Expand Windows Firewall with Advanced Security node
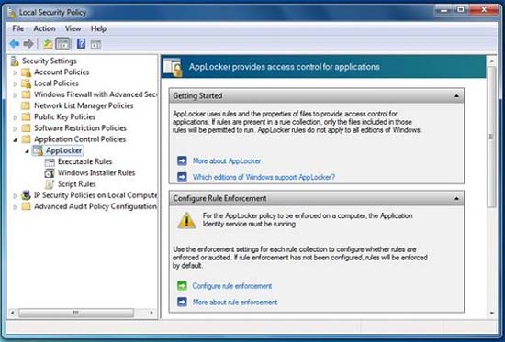The width and height of the screenshot is (505, 342). [x=15, y=95]
